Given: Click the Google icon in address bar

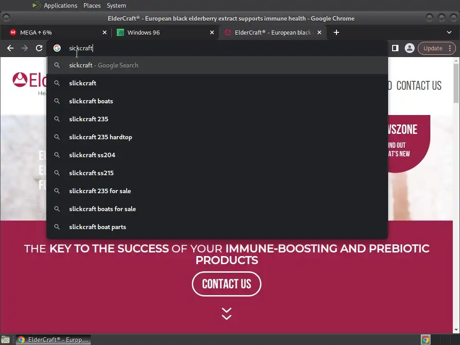Looking at the screenshot, I should tap(57, 48).
